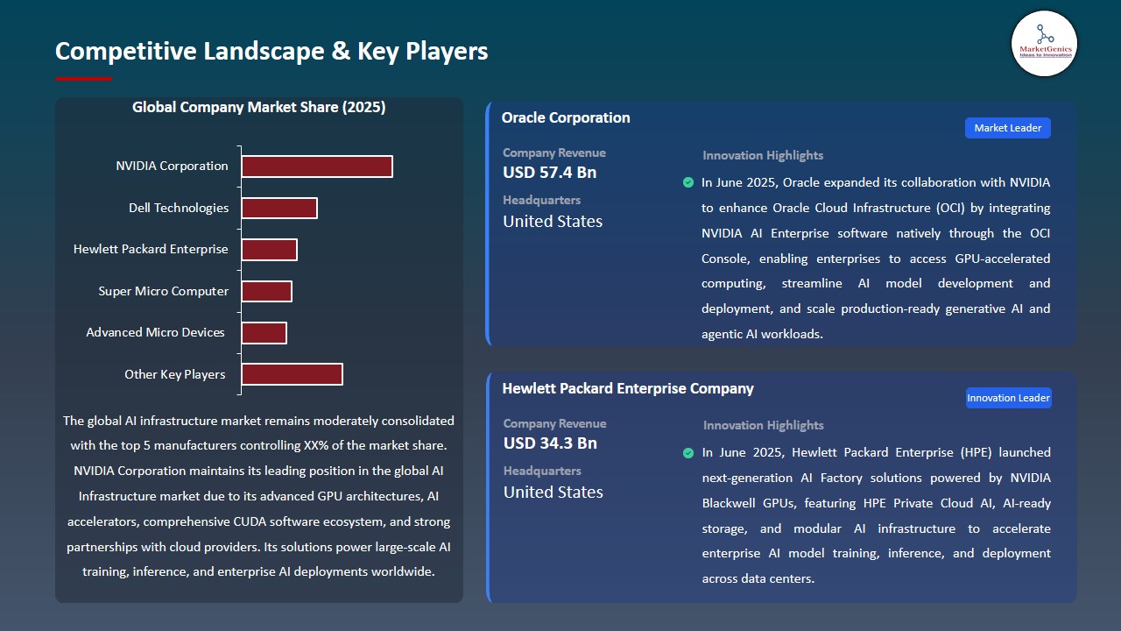Click the Dell Technologies axis label
Viewport: 1121px width, 631px height.
point(179,208)
